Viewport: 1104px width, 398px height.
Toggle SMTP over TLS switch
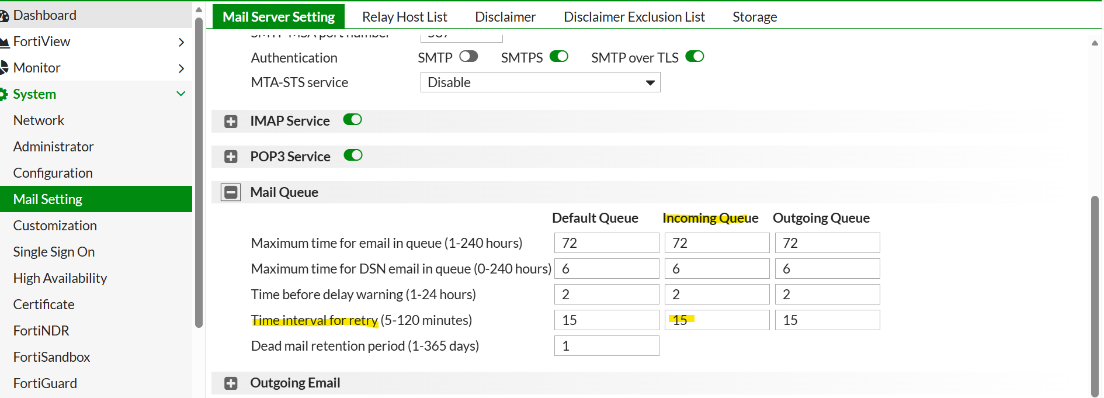point(695,57)
